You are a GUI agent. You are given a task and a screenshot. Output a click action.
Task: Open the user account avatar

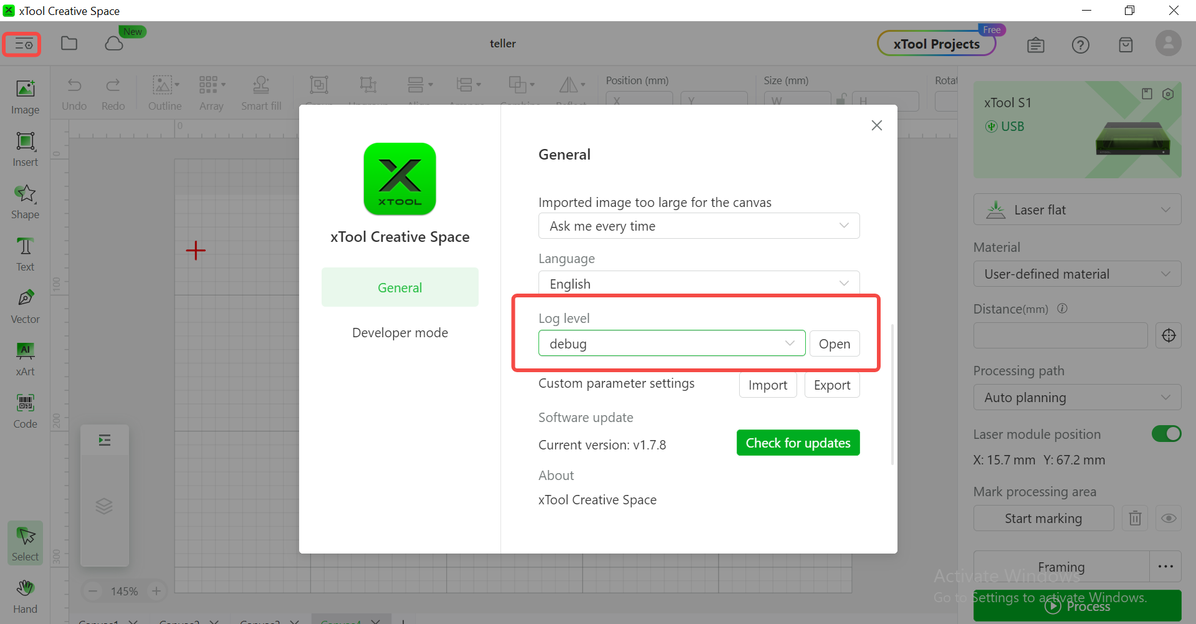(x=1169, y=44)
